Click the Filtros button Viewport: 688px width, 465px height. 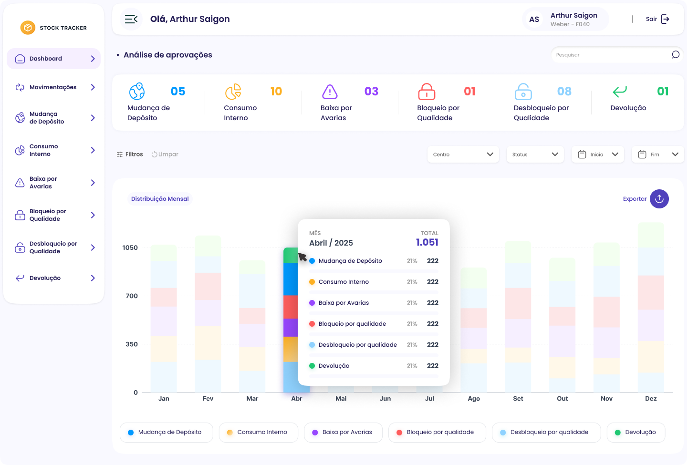tap(130, 155)
